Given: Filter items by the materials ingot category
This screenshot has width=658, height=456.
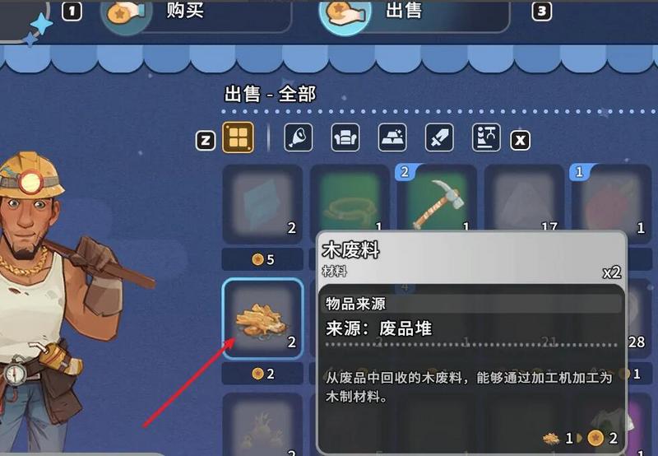Looking at the screenshot, I should click(392, 137).
